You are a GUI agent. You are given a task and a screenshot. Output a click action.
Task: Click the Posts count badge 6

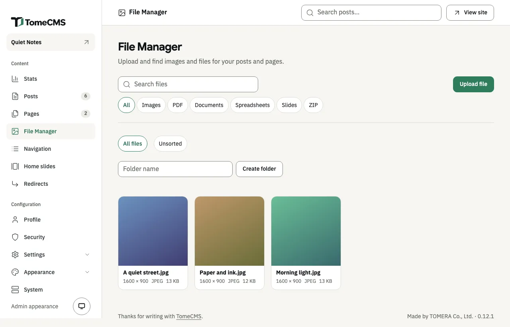coord(85,96)
